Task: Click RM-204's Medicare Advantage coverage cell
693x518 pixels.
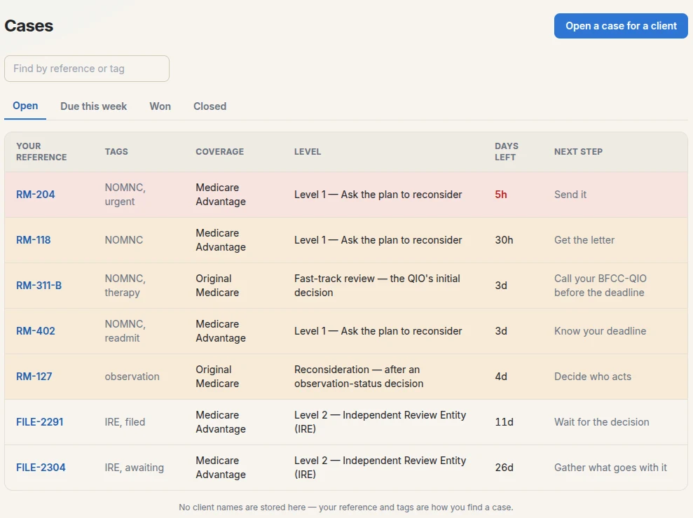Action: tap(221, 195)
